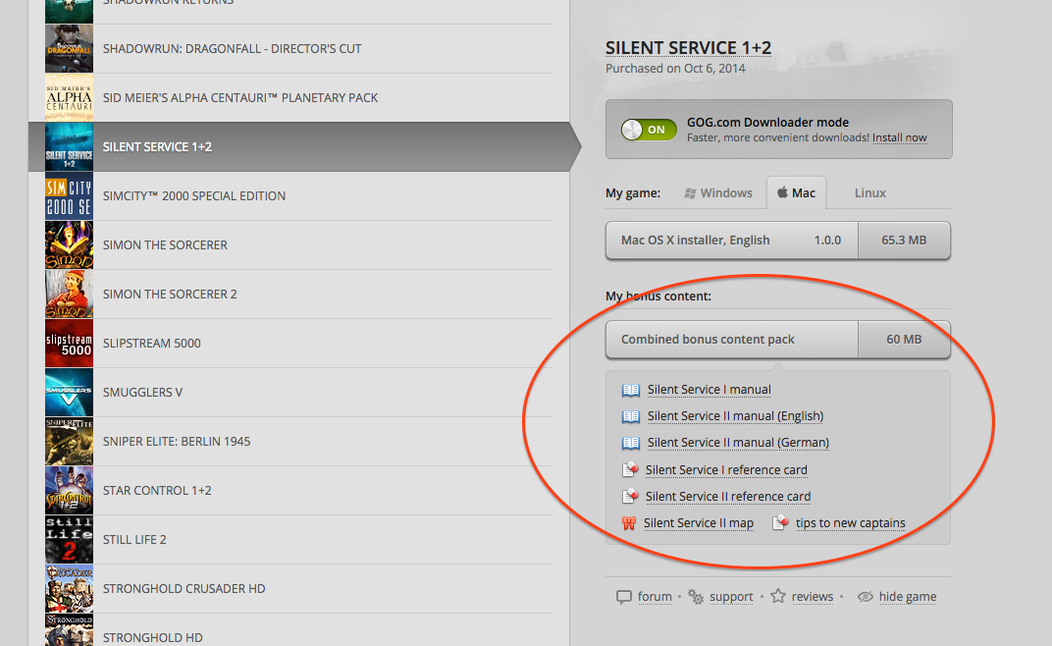Select Slipstream 5000 row
Image resolution: width=1052 pixels, height=646 pixels.
(299, 344)
